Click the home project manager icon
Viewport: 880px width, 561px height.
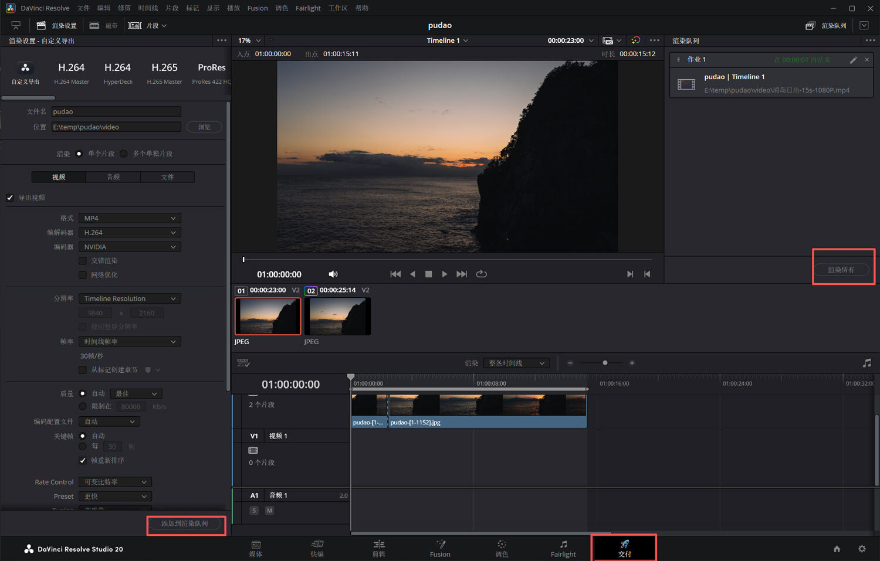pos(837,549)
